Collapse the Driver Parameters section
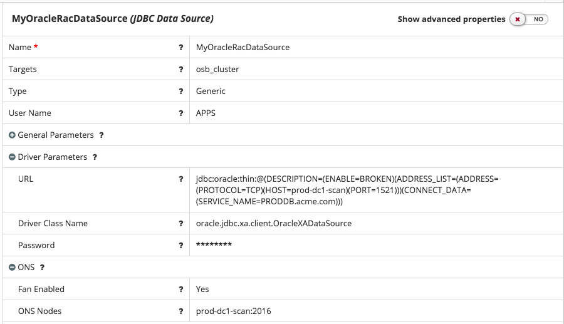564x324 pixels. pyautogui.click(x=12, y=157)
